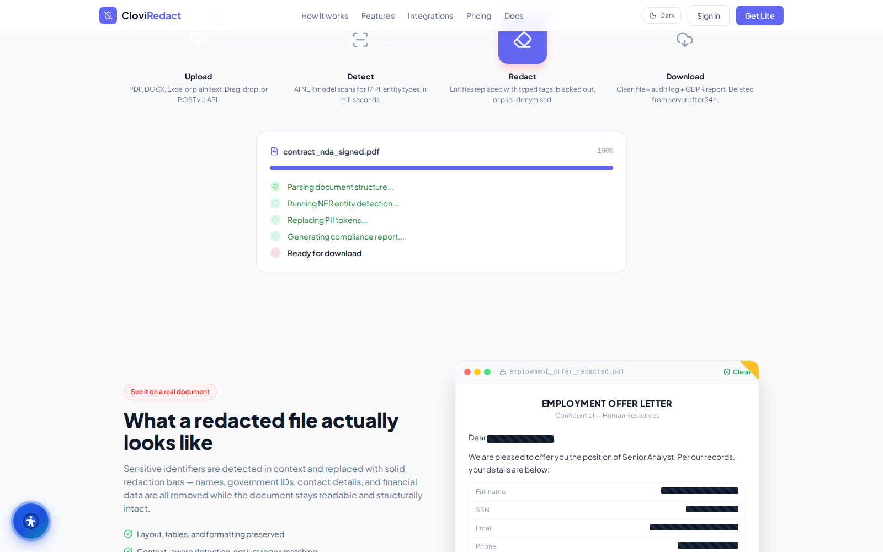Click the Clean shield status badge
The image size is (883, 552).
tap(737, 372)
